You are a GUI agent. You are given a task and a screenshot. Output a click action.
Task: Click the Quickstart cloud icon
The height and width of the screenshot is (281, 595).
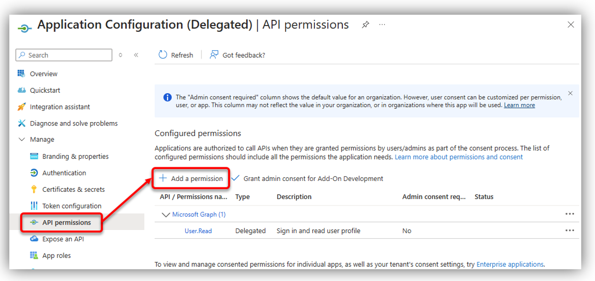click(21, 90)
